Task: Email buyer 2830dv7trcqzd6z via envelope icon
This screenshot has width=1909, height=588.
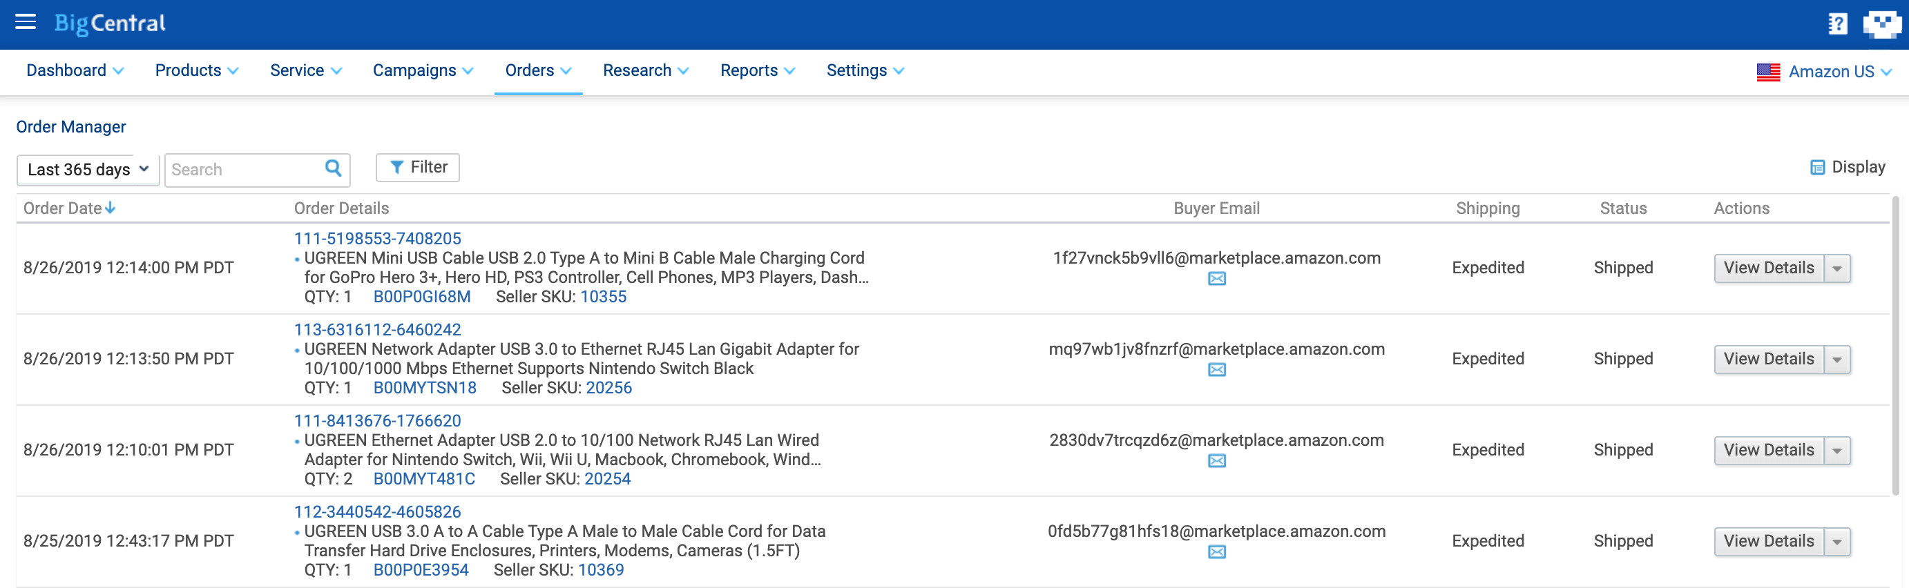Action: point(1217,460)
